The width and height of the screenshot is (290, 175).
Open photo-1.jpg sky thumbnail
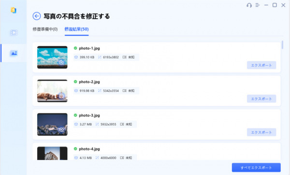coord(52,57)
